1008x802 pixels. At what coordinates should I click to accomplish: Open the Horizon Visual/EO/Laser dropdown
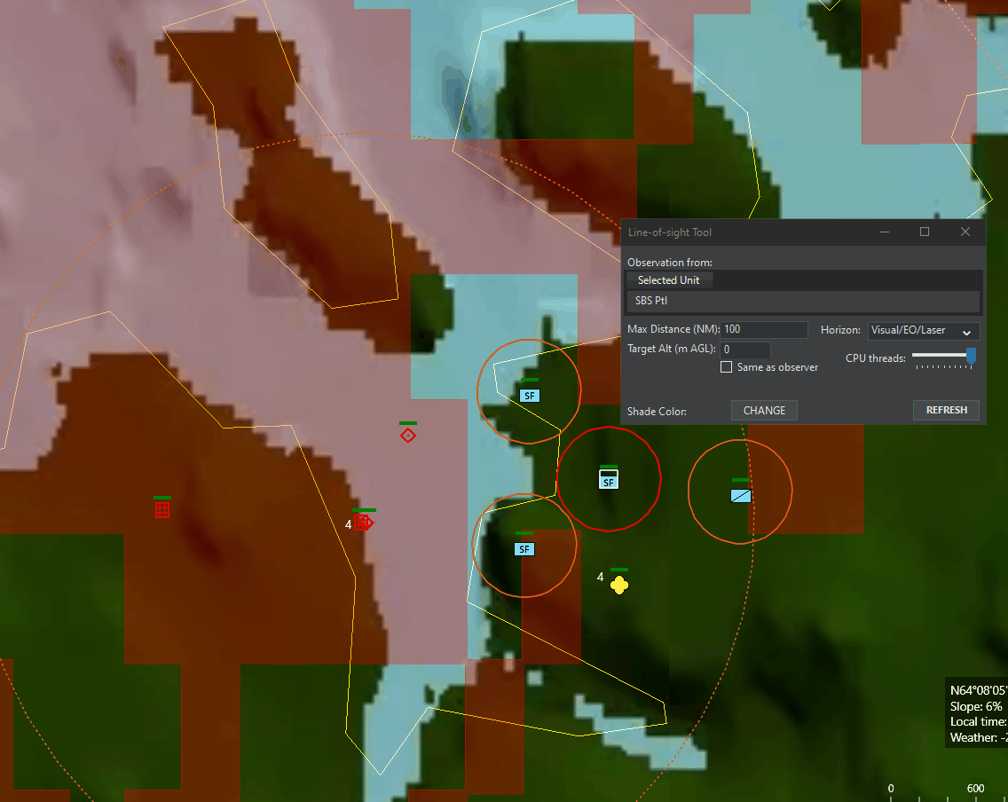(923, 330)
